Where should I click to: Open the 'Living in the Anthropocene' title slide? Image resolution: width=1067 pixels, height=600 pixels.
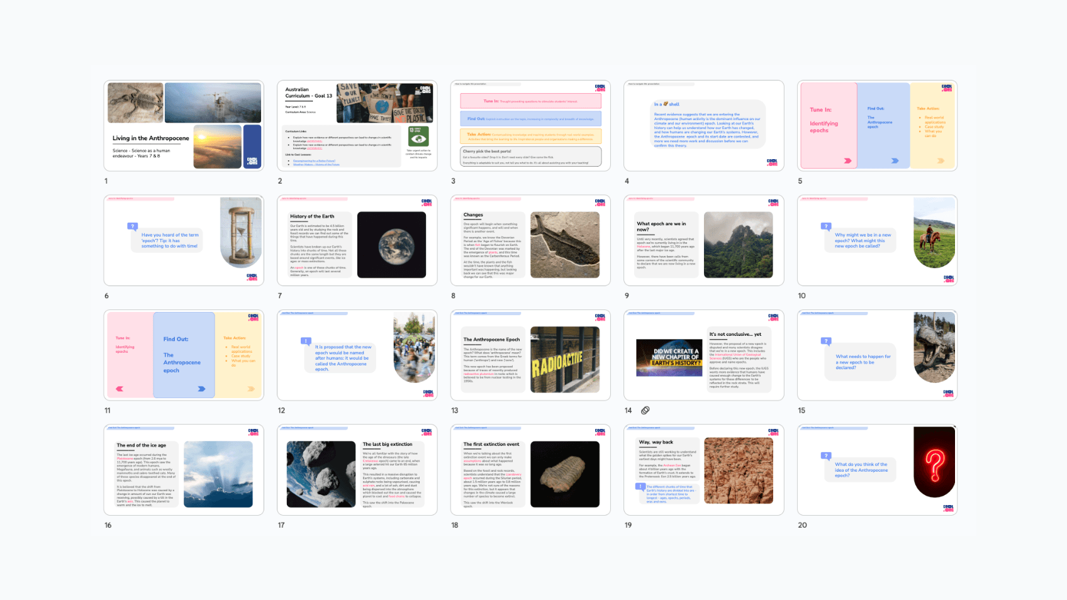pos(183,126)
